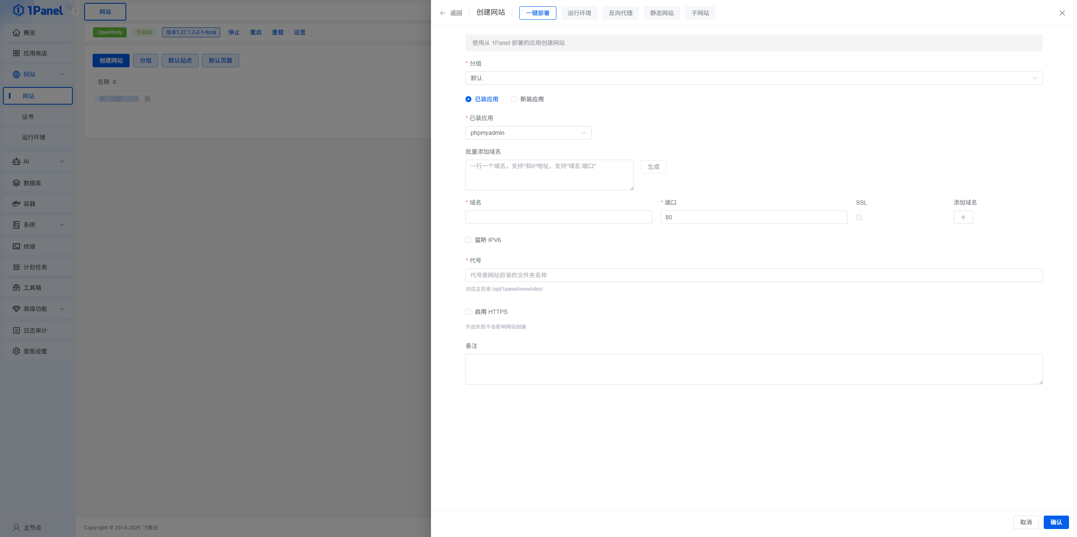Click the back arrow icon beside 返回

coord(443,13)
